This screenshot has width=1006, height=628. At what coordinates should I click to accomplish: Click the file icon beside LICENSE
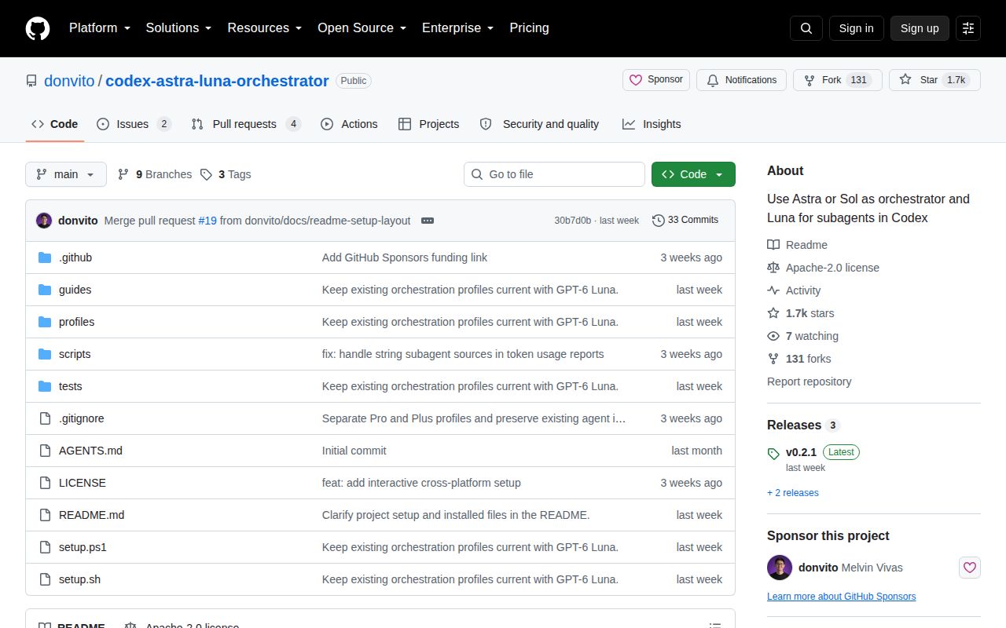click(x=45, y=483)
